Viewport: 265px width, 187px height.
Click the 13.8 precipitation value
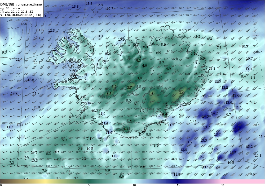tap(184, 150)
